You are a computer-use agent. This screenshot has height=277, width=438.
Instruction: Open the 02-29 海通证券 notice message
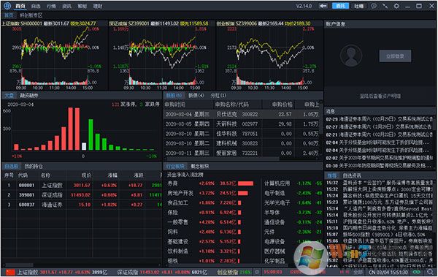point(379,119)
